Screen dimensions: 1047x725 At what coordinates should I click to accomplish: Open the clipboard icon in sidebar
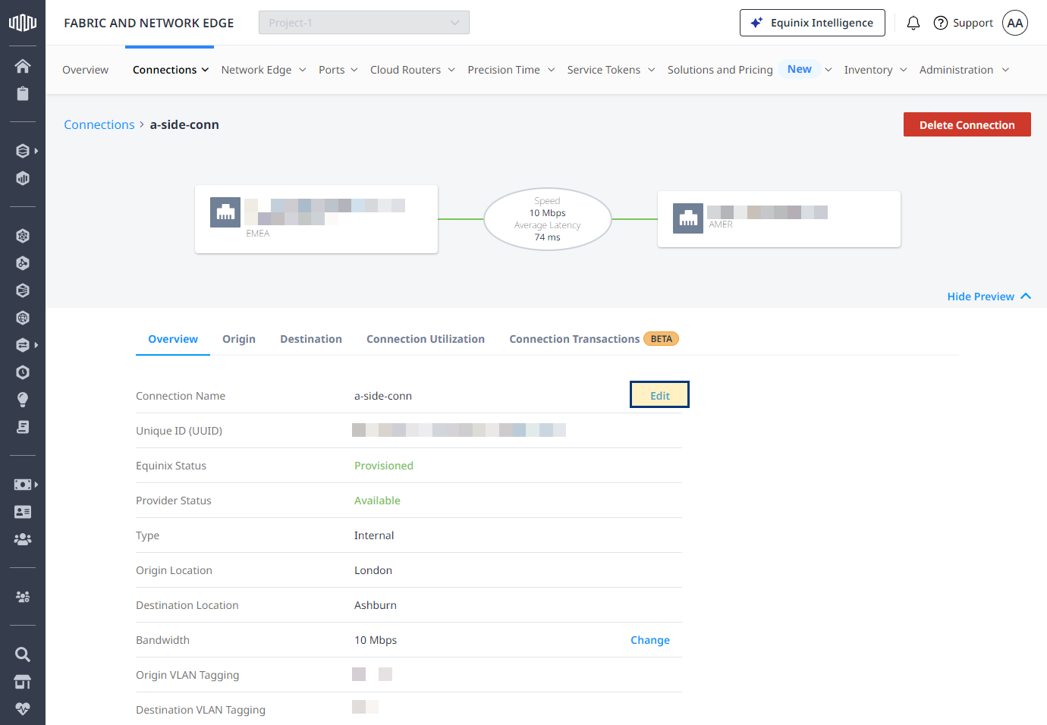tap(23, 93)
